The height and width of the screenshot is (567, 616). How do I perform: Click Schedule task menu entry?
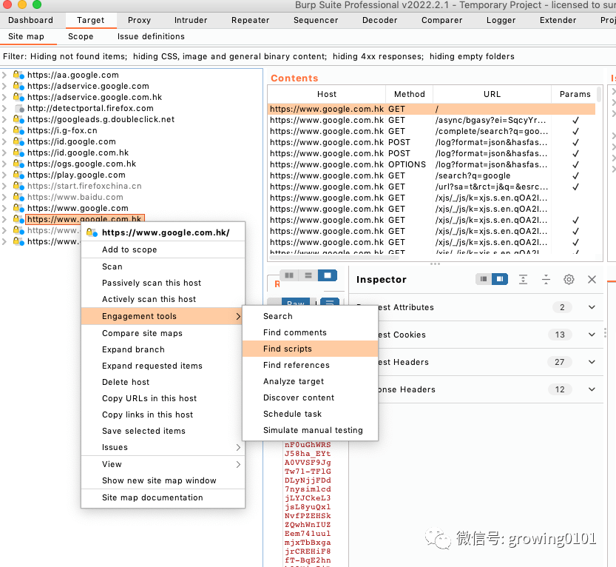pos(311,414)
